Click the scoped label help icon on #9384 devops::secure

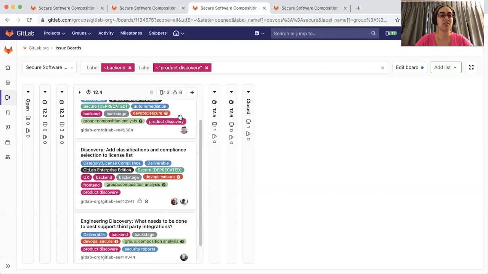[x=166, y=113]
